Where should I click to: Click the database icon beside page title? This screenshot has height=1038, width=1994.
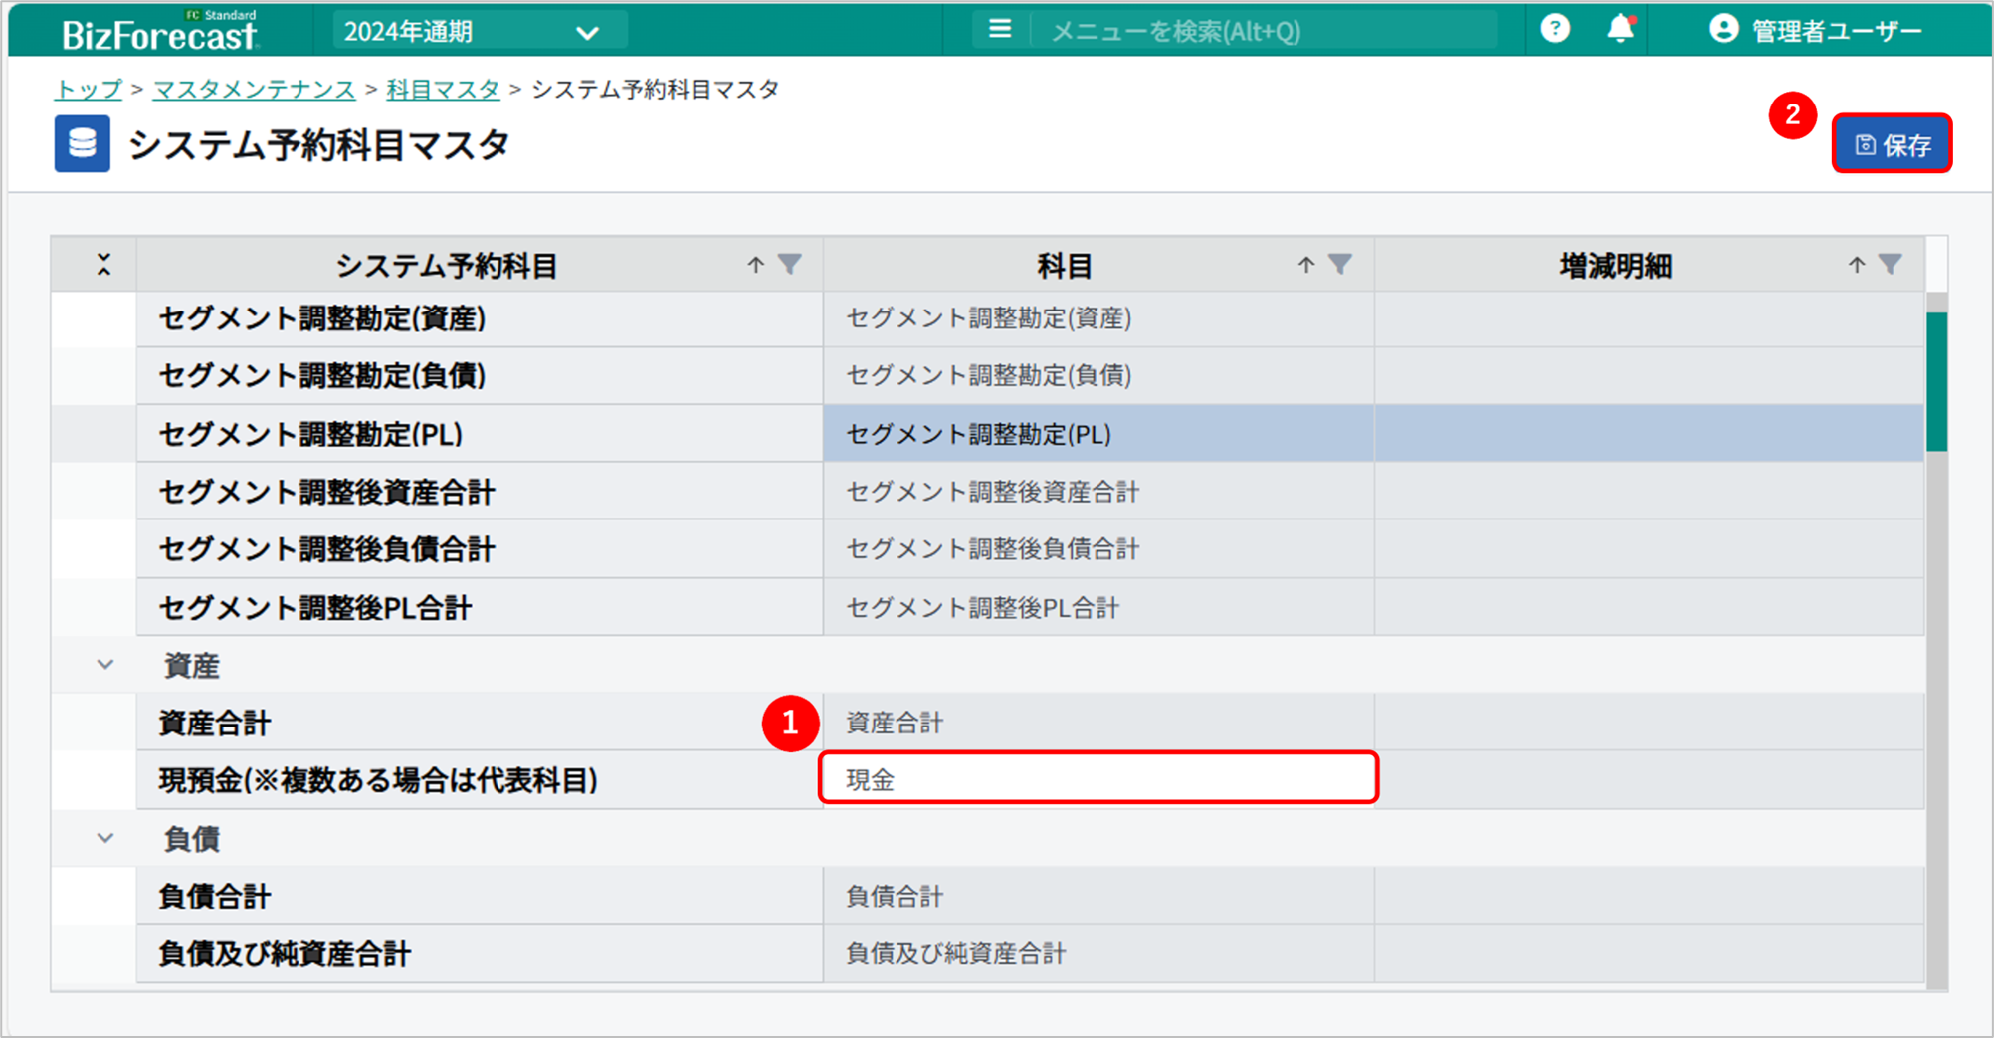pyautogui.click(x=82, y=144)
